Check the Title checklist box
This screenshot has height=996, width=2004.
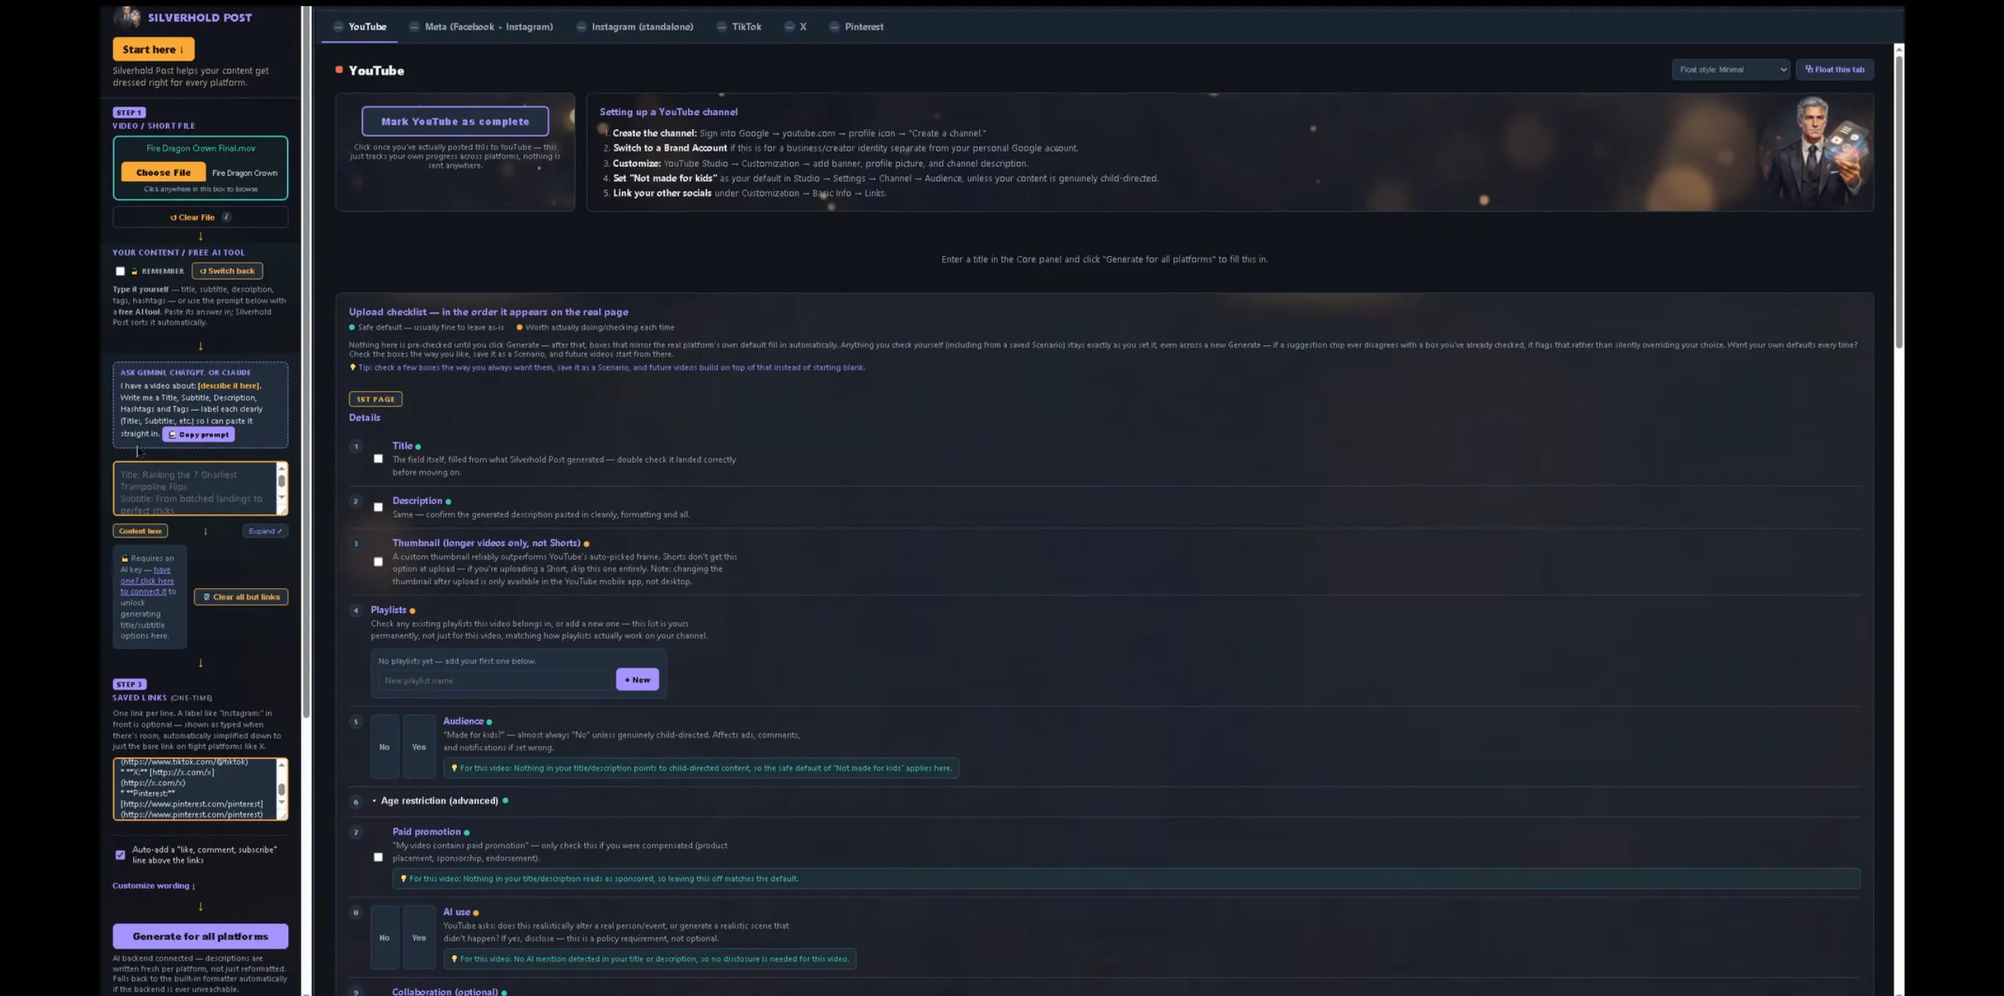pyautogui.click(x=378, y=459)
